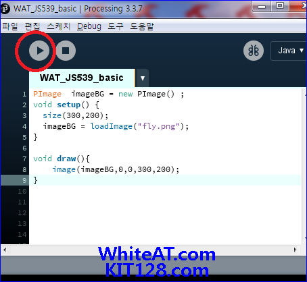This screenshot has height=282, width=307.
Task: Open the 파일 menu
Action: click(9, 26)
